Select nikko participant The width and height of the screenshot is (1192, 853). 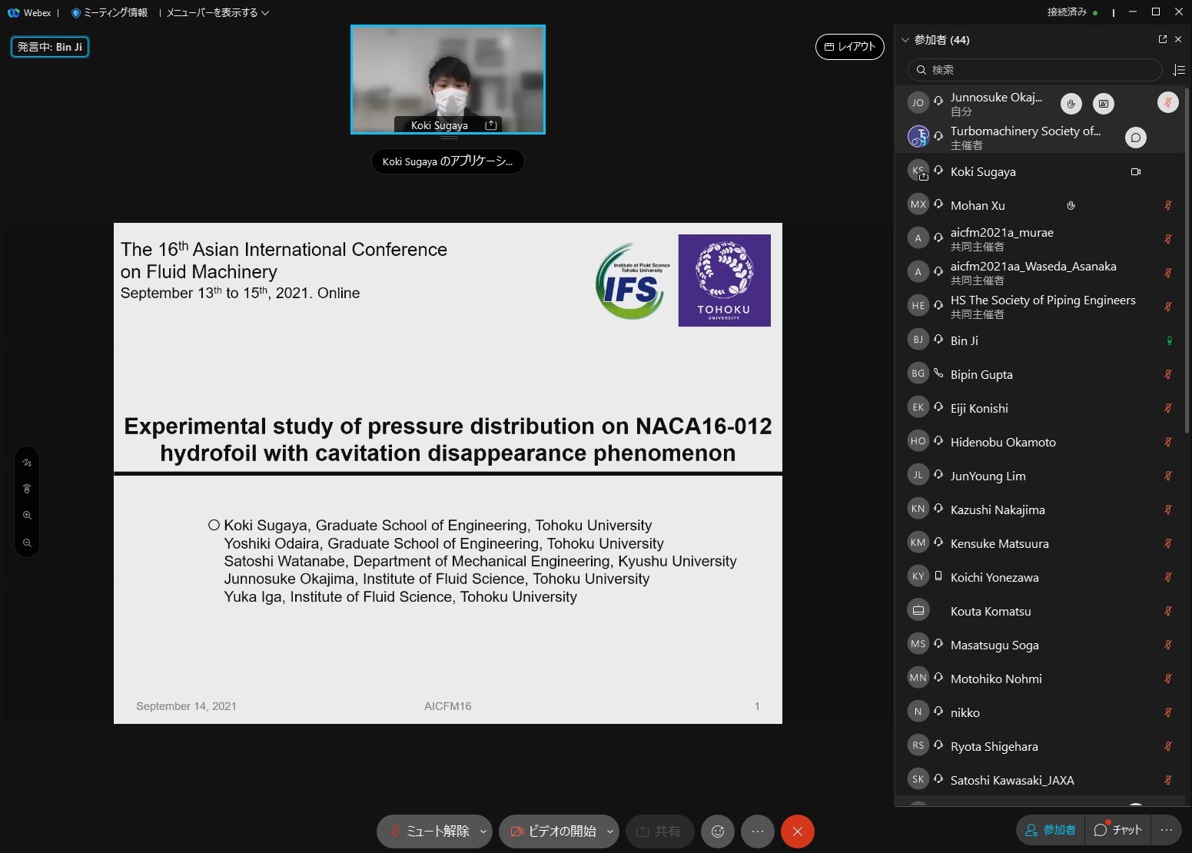click(x=1040, y=712)
